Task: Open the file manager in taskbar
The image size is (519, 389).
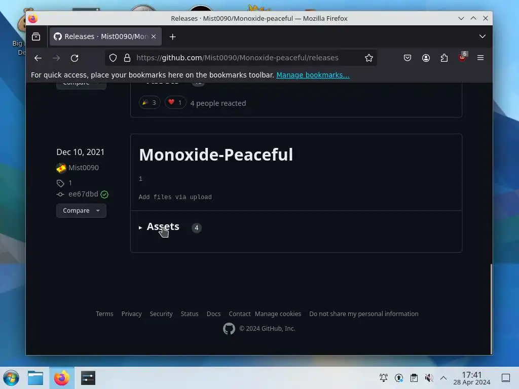Action: tap(35, 378)
